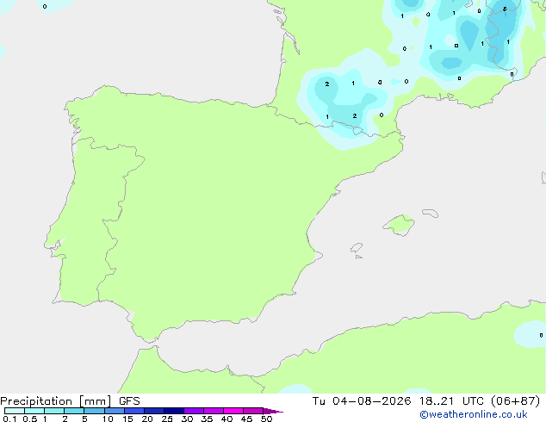Screen dimensions: 546x422
Task: Click the 10 mm blue legend swatch
Action: pos(115,411)
